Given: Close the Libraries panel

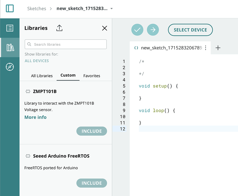Looking at the screenshot, I should point(104,28).
